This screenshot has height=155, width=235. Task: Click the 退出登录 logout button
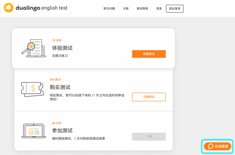[175, 8]
